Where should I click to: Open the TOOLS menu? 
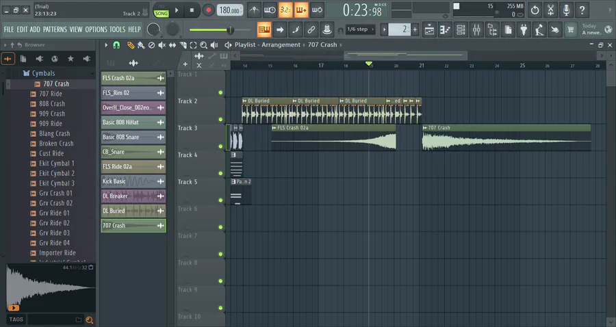tap(118, 29)
